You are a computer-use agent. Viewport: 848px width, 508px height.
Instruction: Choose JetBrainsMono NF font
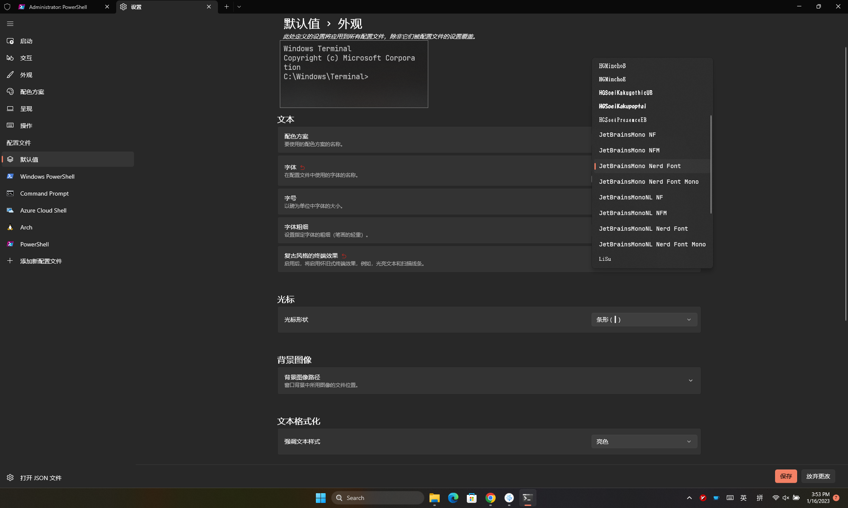[x=652, y=135]
